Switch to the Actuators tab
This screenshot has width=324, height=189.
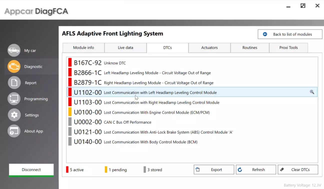[209, 48]
